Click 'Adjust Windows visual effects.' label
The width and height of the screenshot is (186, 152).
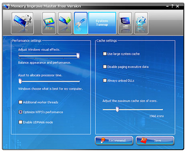point(39,49)
